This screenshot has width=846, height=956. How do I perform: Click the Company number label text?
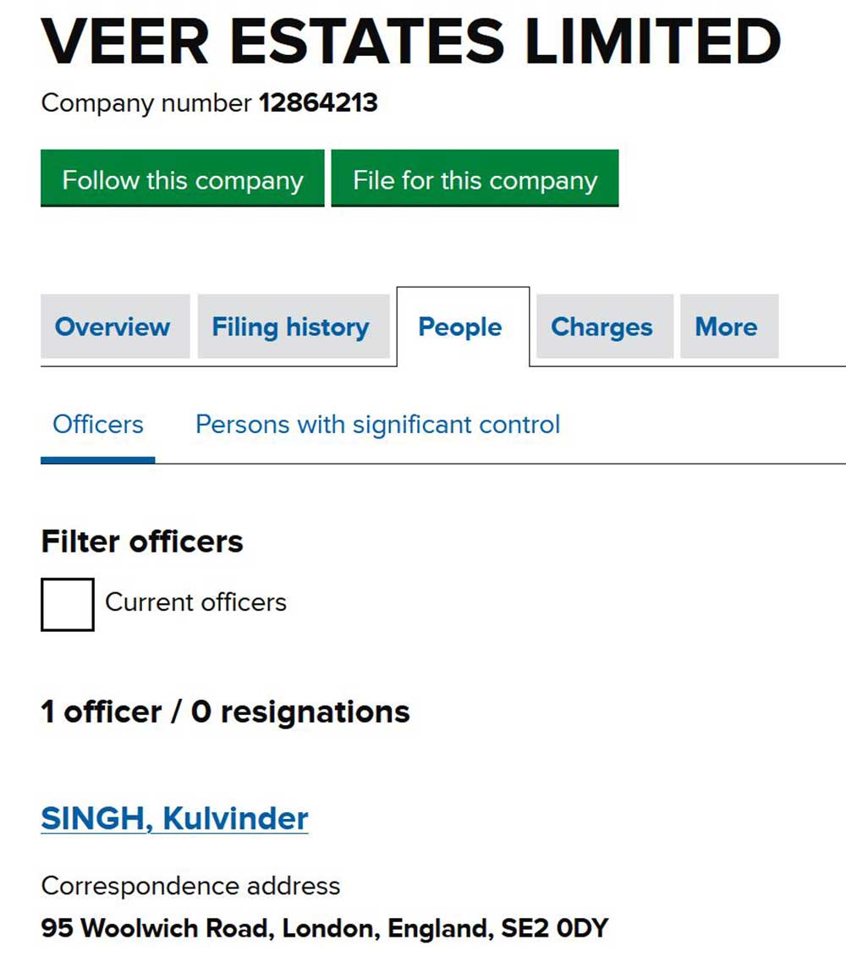click(146, 103)
